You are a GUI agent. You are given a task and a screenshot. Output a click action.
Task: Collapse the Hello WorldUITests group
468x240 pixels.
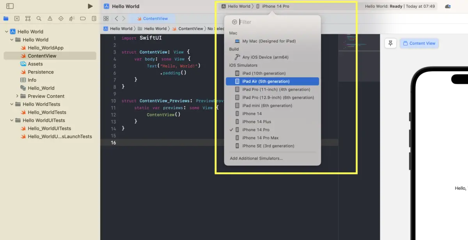pyautogui.click(x=12, y=120)
